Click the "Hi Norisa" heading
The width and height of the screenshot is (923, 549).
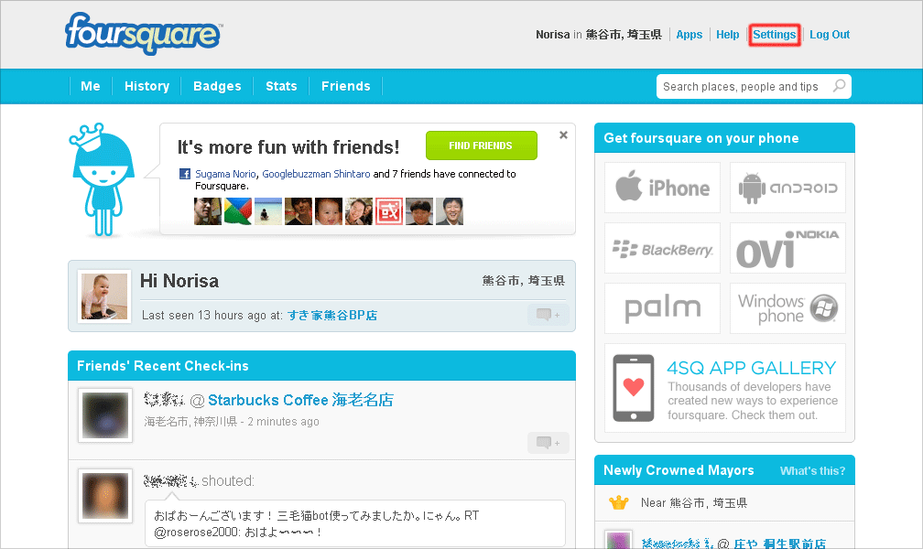(x=179, y=281)
